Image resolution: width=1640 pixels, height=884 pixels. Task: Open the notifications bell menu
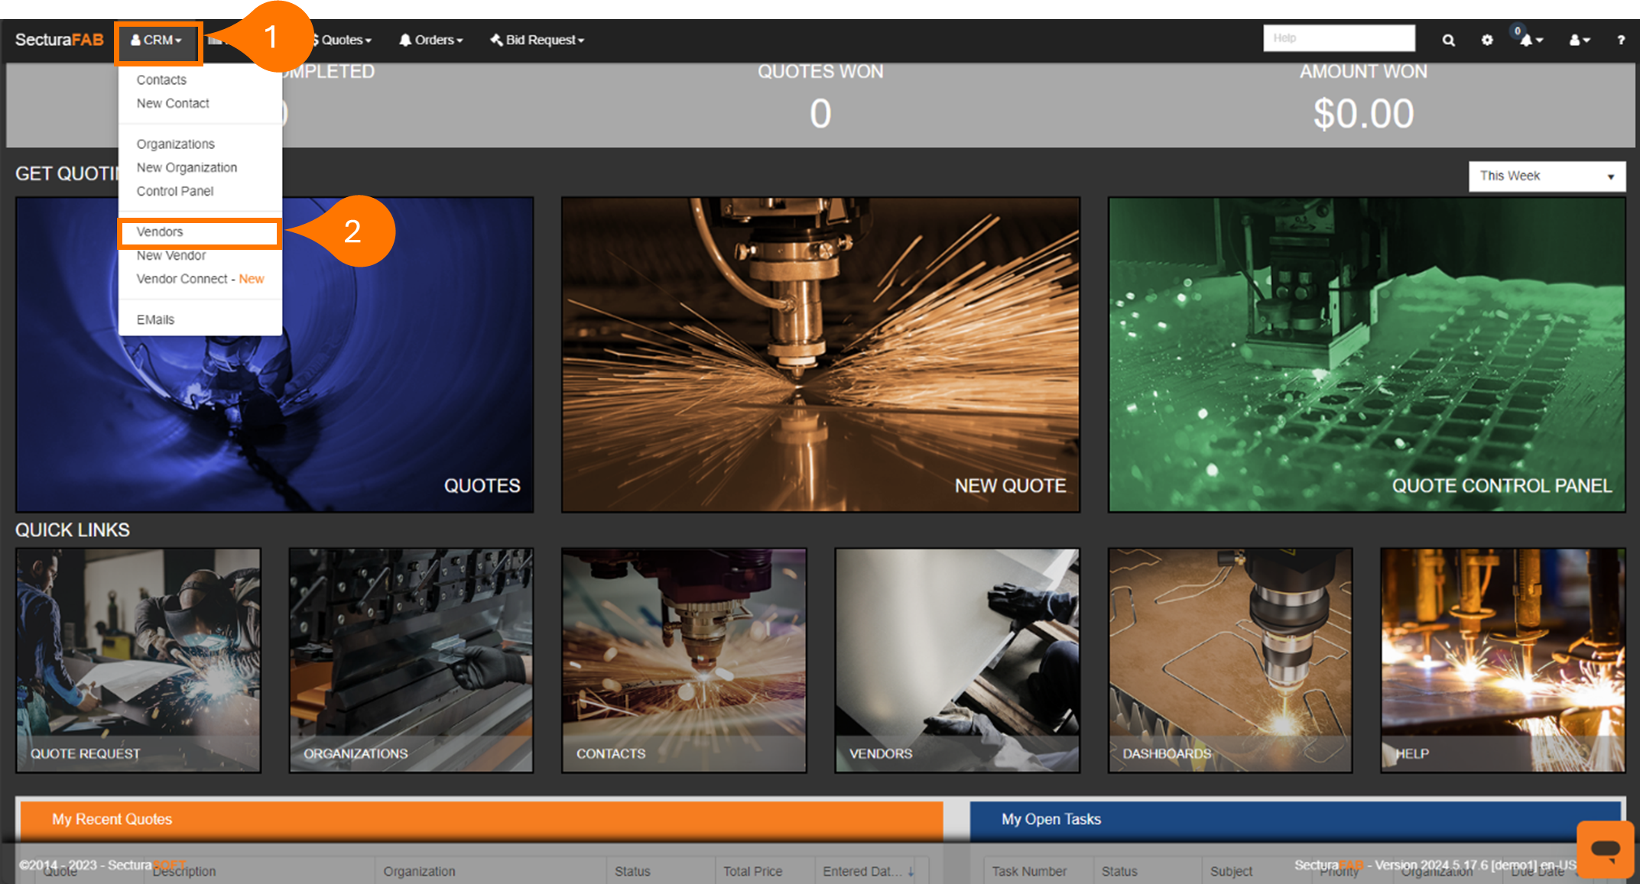pyautogui.click(x=1529, y=40)
